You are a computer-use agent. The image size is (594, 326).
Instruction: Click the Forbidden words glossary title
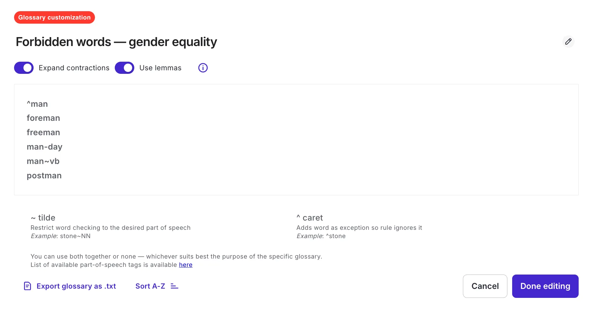(116, 42)
